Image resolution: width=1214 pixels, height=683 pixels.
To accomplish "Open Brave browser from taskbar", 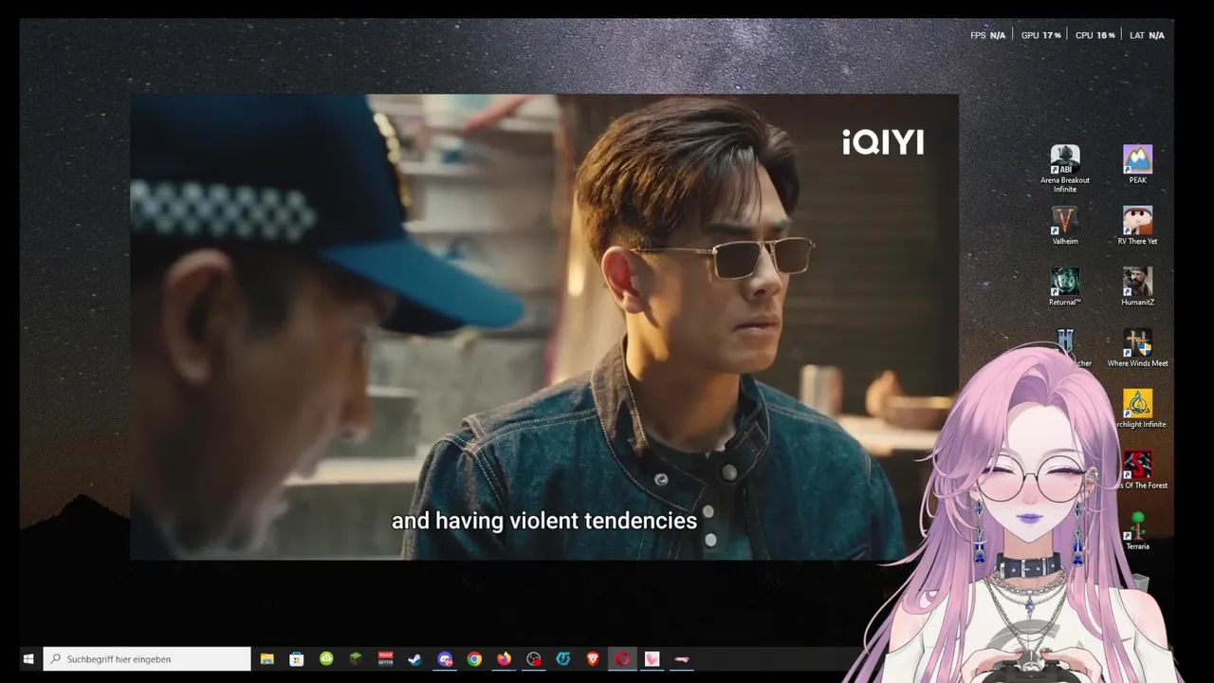I will tap(593, 659).
